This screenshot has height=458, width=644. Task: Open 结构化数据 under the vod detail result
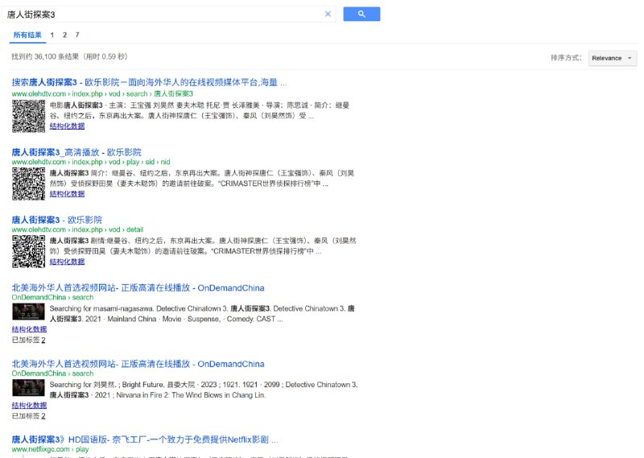pos(67,262)
